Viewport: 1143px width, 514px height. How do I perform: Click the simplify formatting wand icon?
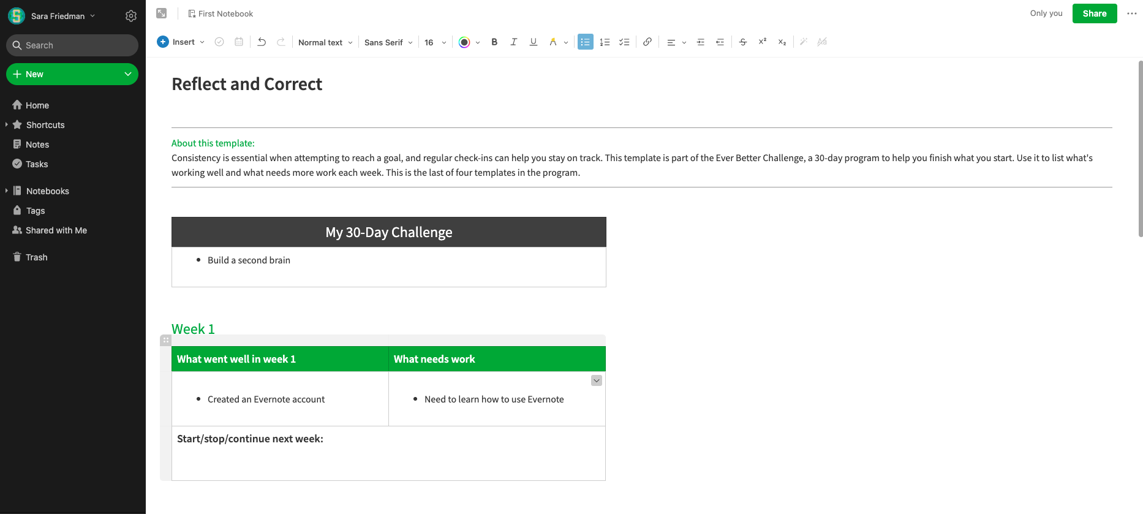pyautogui.click(x=804, y=42)
